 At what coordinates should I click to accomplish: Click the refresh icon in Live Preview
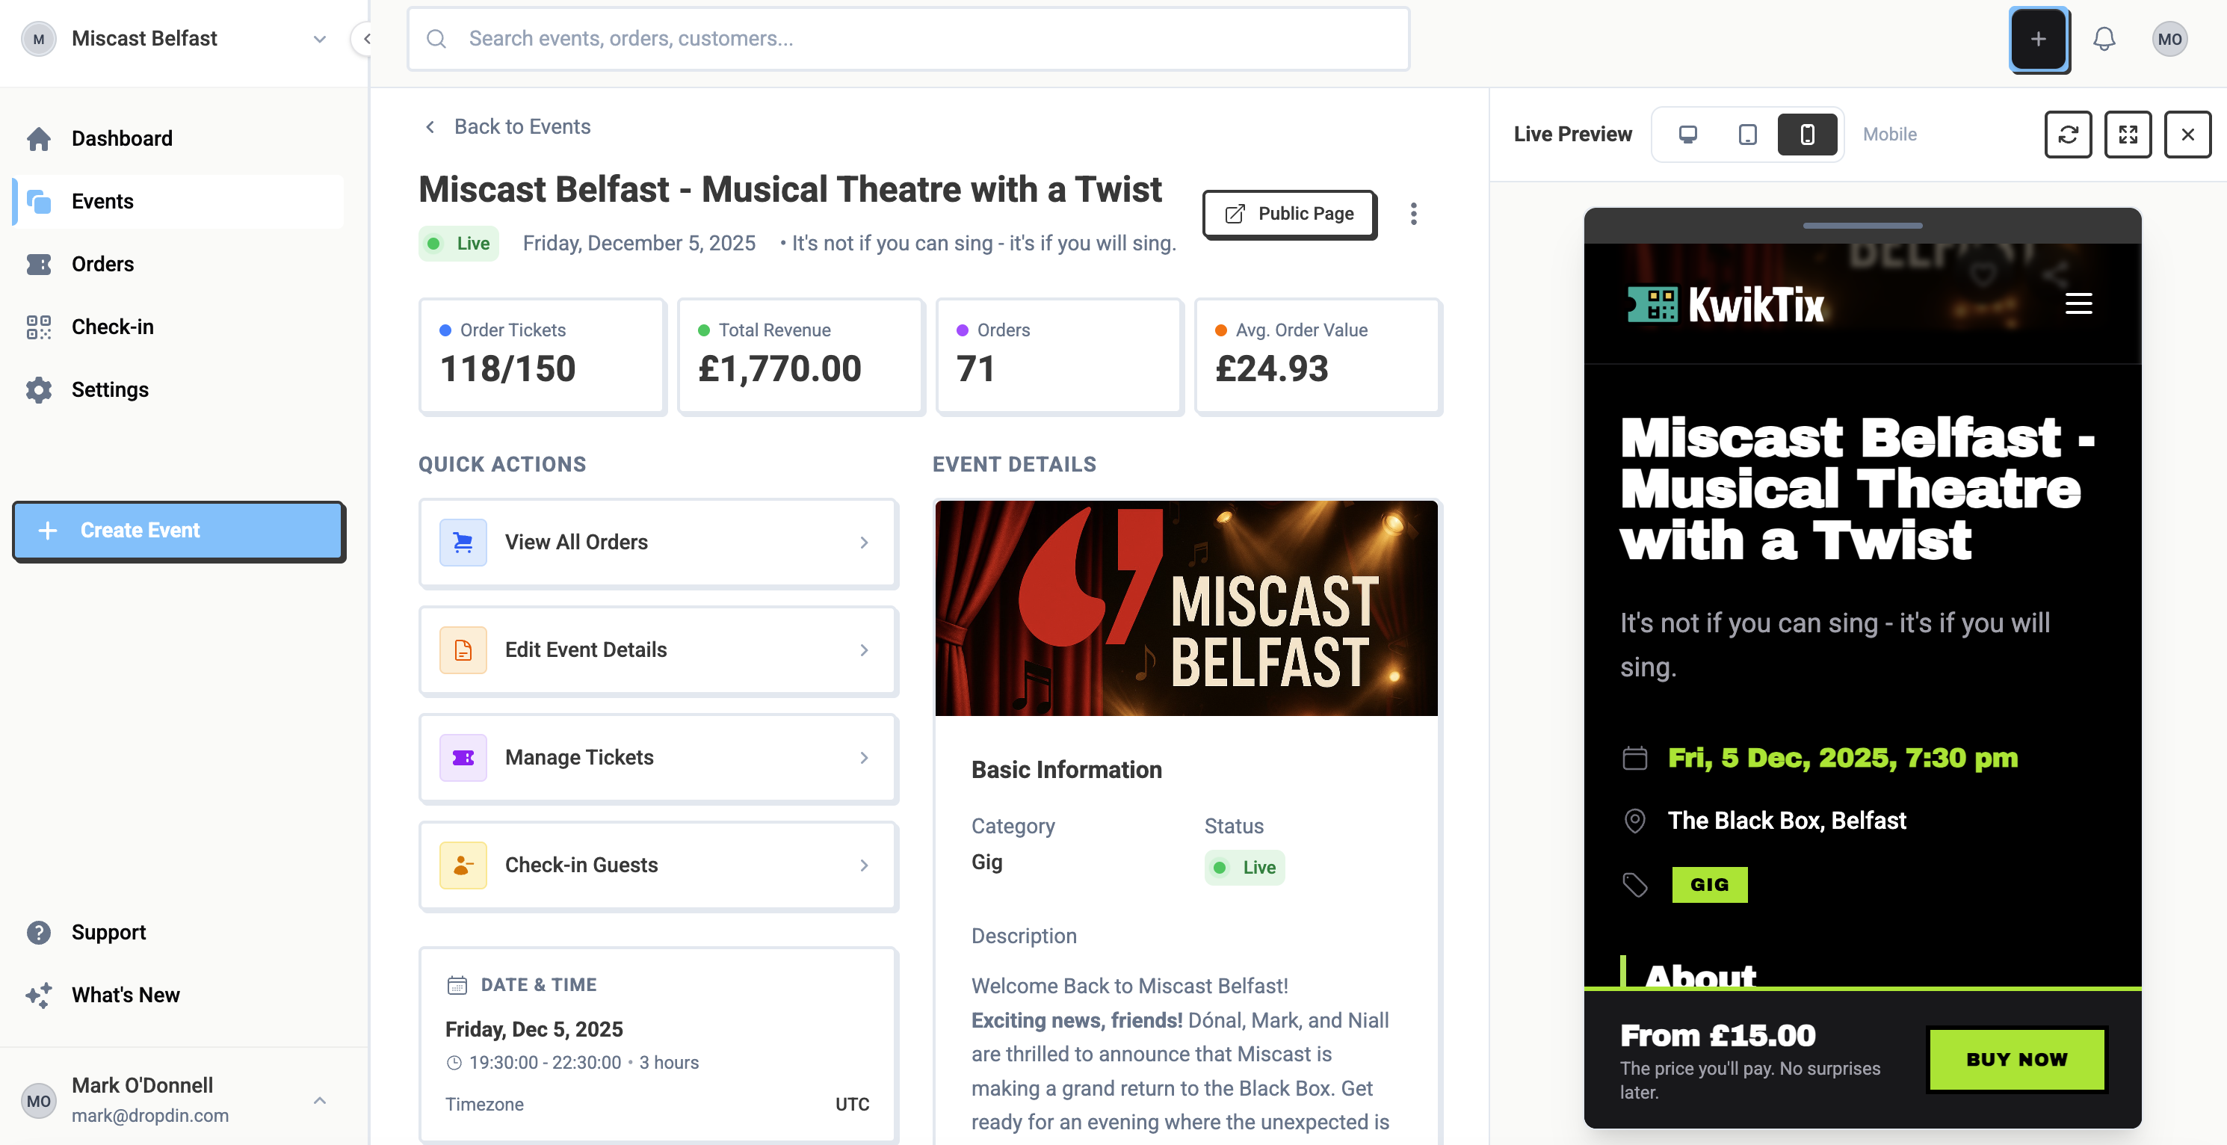pos(2068,134)
